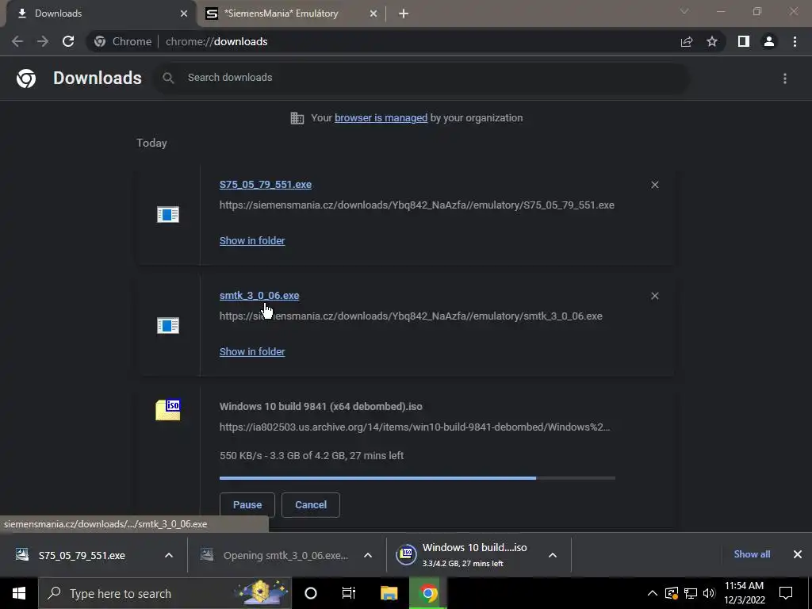Viewport: 812px width, 609px height.
Task: Open the Chrome profile icon
Action: 769,41
